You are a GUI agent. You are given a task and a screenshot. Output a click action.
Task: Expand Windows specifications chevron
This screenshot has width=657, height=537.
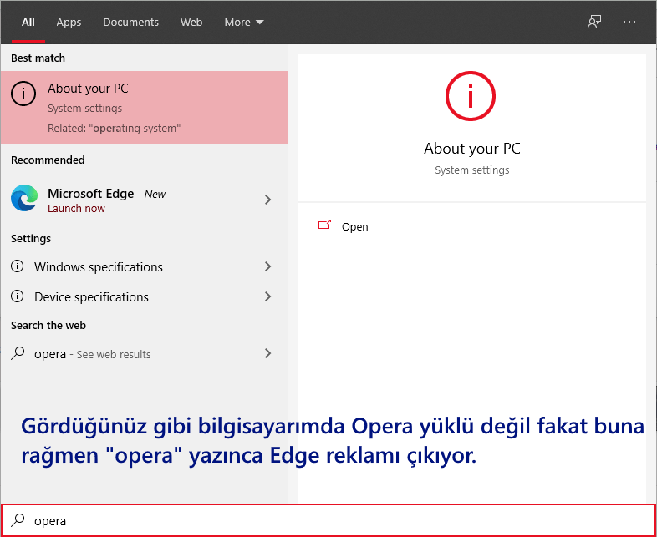pyautogui.click(x=268, y=266)
